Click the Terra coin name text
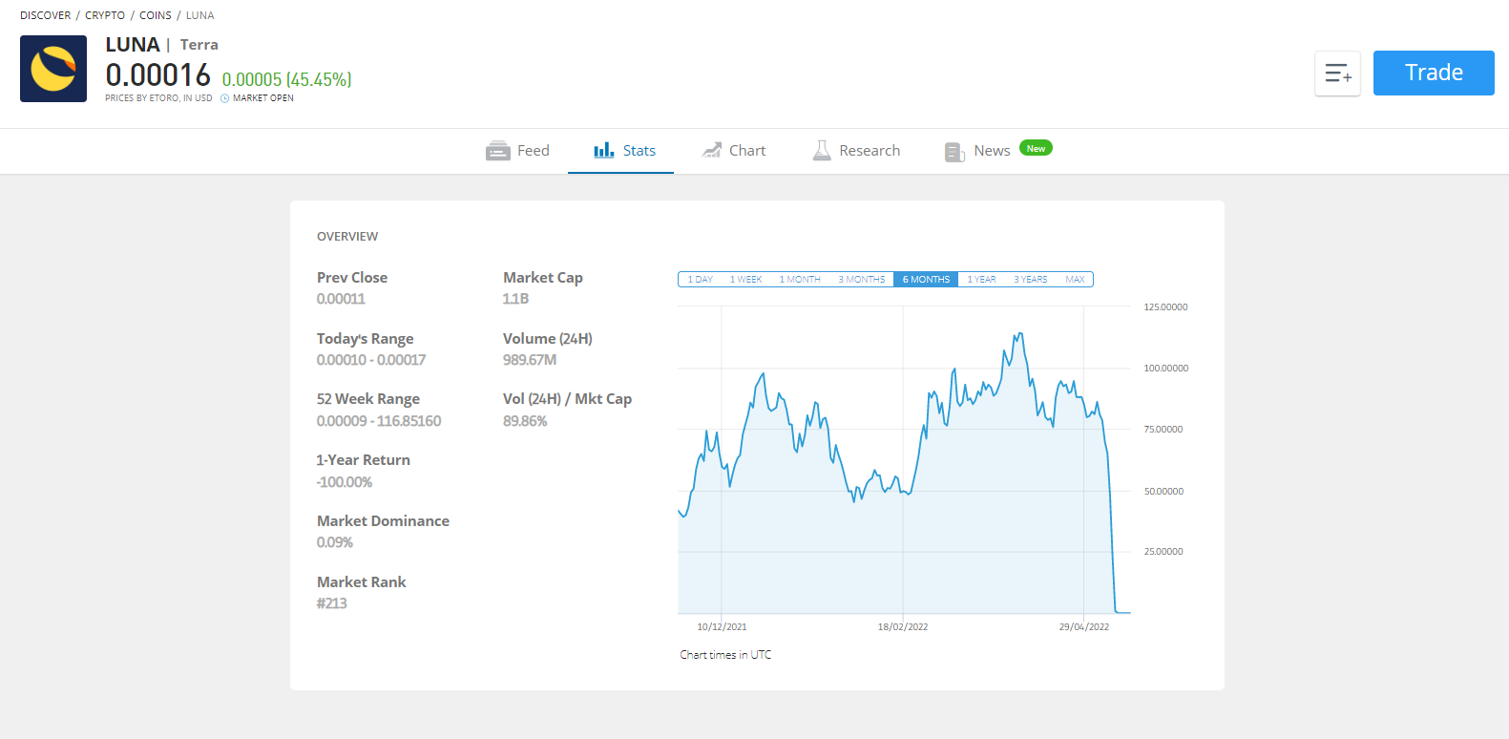The height and width of the screenshot is (739, 1509). click(x=199, y=45)
